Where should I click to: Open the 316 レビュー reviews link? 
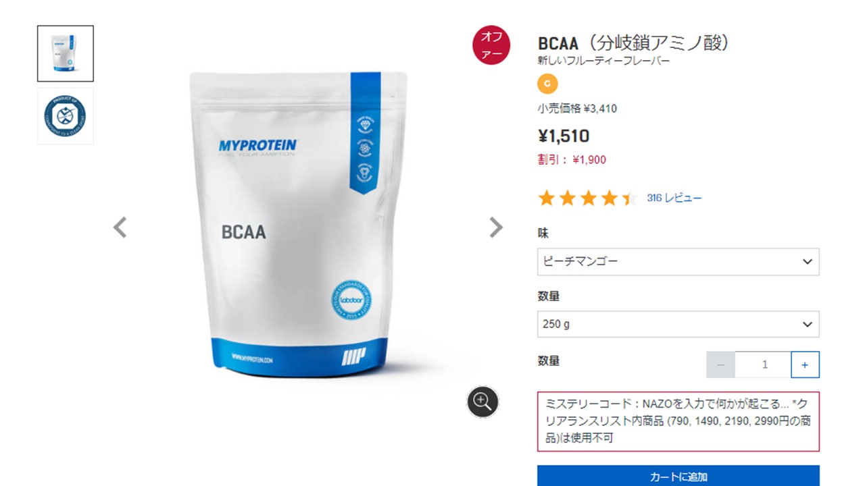coord(674,198)
